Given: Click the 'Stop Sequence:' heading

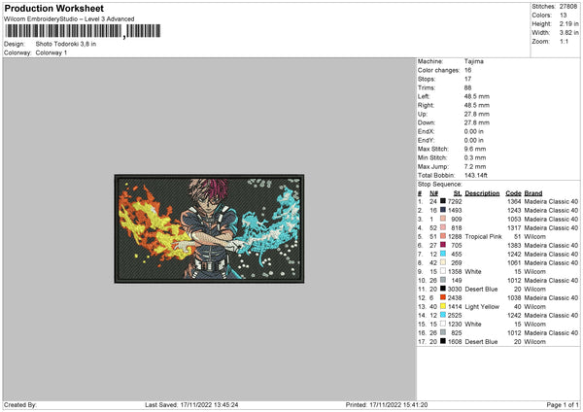Looking at the screenshot, I should coord(440,185).
